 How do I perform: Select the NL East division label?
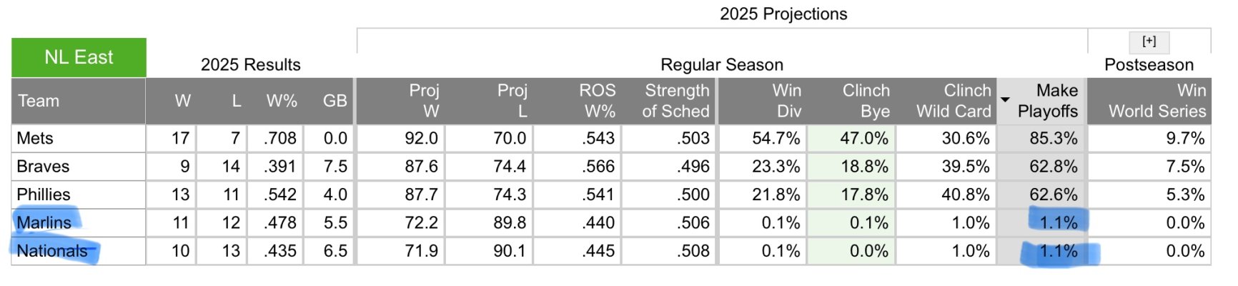click(x=79, y=57)
